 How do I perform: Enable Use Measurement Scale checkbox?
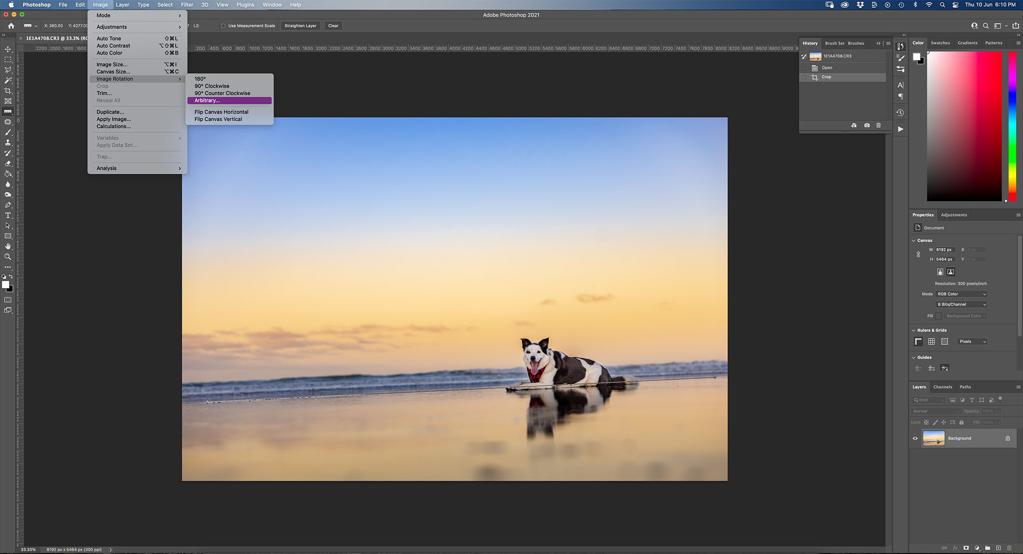tap(223, 26)
